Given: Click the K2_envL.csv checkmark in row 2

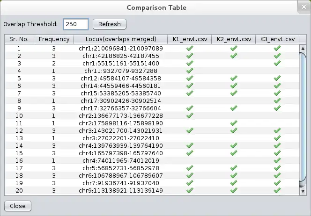Looking at the screenshot, I should (233, 56).
